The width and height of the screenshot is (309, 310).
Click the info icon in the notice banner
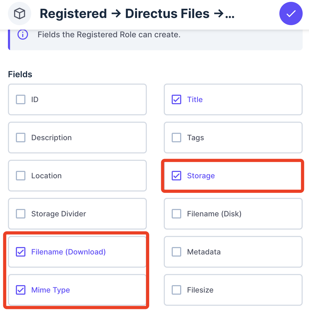click(22, 34)
